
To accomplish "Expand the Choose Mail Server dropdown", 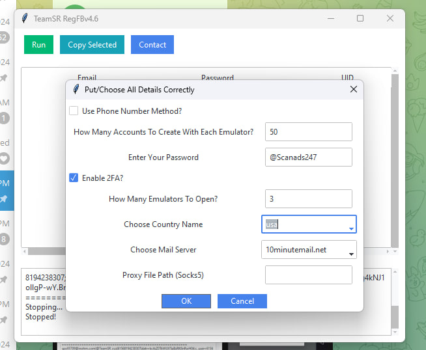I will (351, 254).
